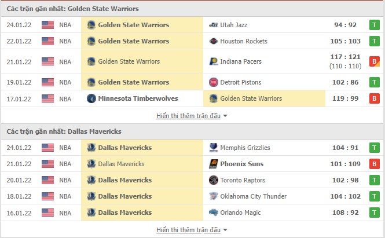The width and height of the screenshot is (385, 238).
Task: Click the Oklahoma City Thunder logo
Action: (x=213, y=196)
